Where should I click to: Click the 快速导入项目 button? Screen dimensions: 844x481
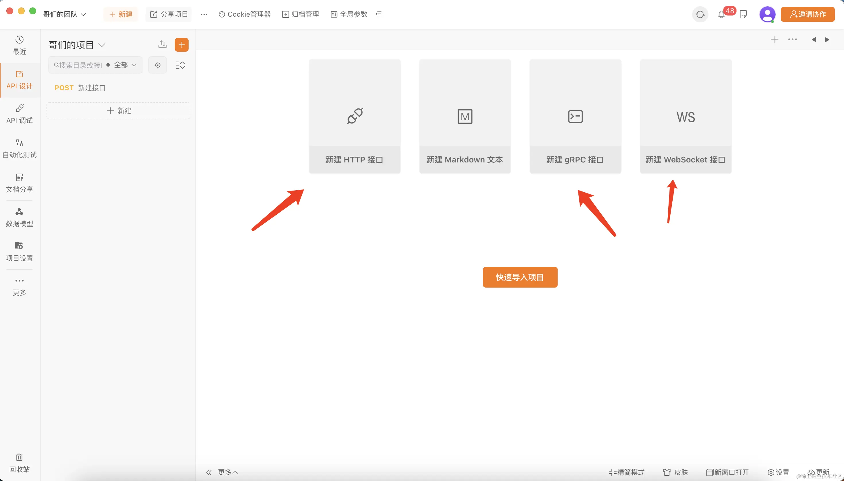point(520,277)
